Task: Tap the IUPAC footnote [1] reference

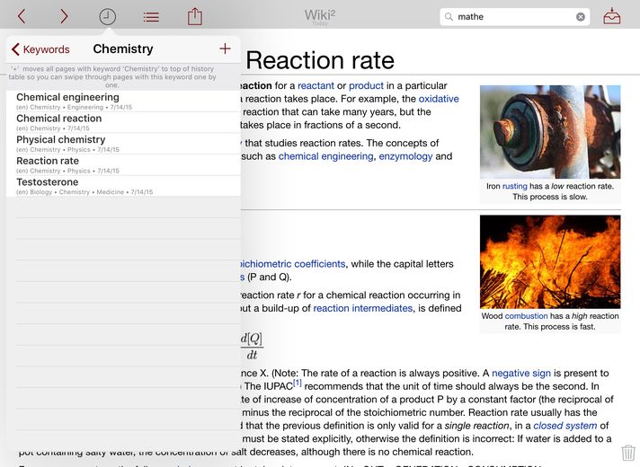Action: [298, 383]
